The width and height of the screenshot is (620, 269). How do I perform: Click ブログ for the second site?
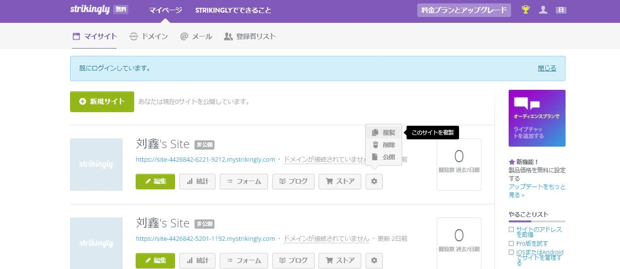click(x=293, y=261)
